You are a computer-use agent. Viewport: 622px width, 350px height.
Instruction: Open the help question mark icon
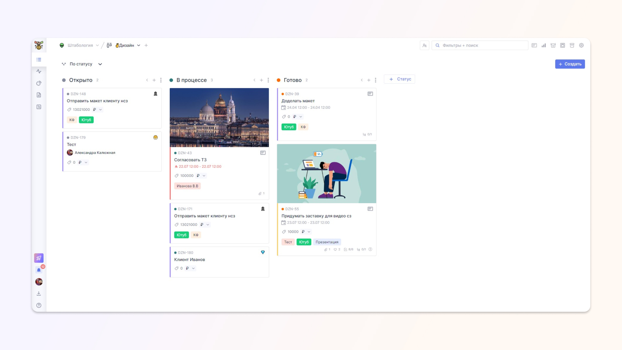(x=39, y=305)
